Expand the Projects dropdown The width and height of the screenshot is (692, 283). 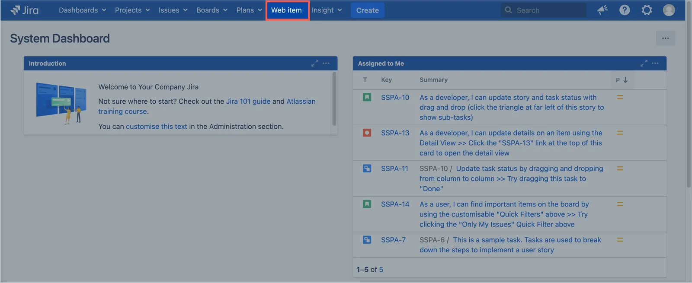132,10
